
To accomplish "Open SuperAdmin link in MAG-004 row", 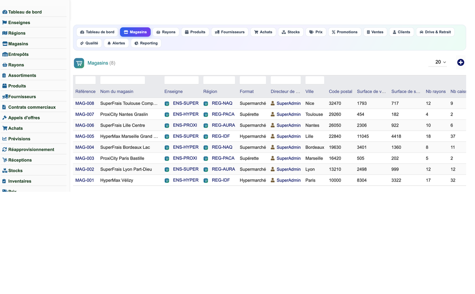I will (x=289, y=147).
